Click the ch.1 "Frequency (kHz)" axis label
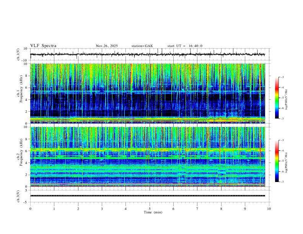This screenshot has height=234, width=303. click(x=21, y=89)
